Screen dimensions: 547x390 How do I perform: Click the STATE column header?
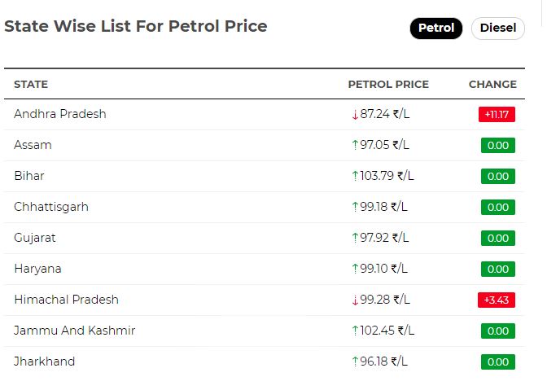pos(31,85)
